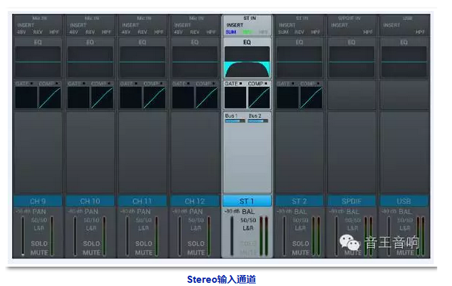452x286 pixels.
Task: Click the SPDIF channel name button
Action: [352, 201]
